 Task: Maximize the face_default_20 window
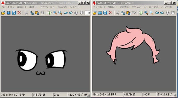tap(84, 3)
